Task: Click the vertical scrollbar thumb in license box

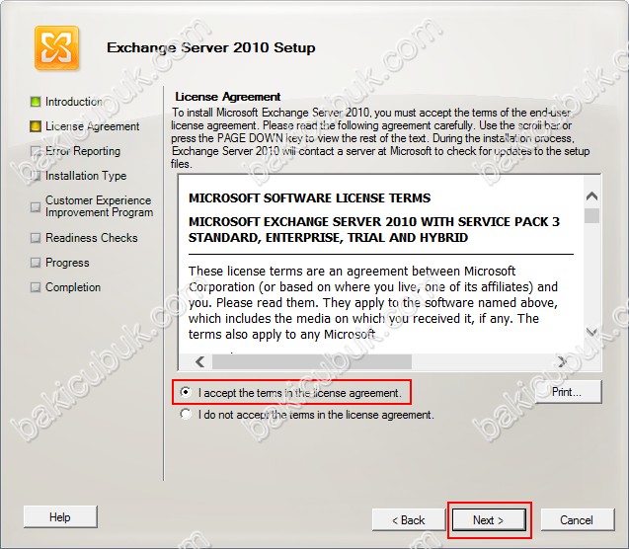Action: click(591, 216)
